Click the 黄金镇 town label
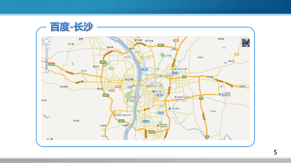The image size is (291, 163). pos(96,67)
